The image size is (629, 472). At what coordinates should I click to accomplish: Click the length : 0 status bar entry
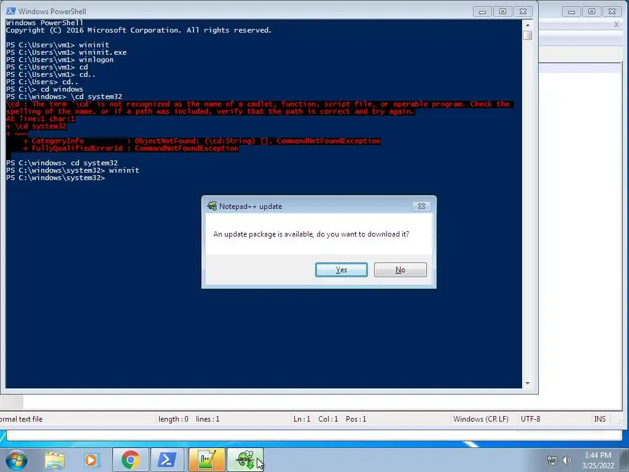click(173, 419)
